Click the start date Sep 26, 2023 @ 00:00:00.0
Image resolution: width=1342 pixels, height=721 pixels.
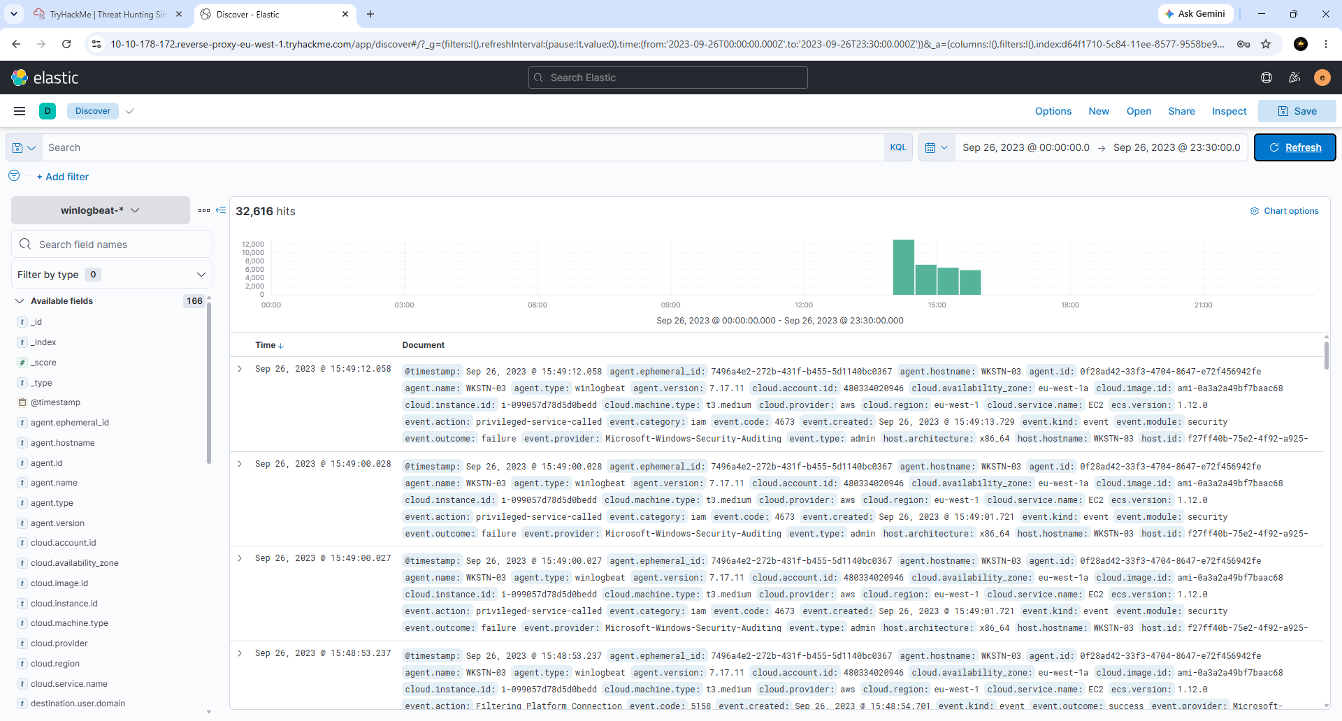pos(1025,147)
